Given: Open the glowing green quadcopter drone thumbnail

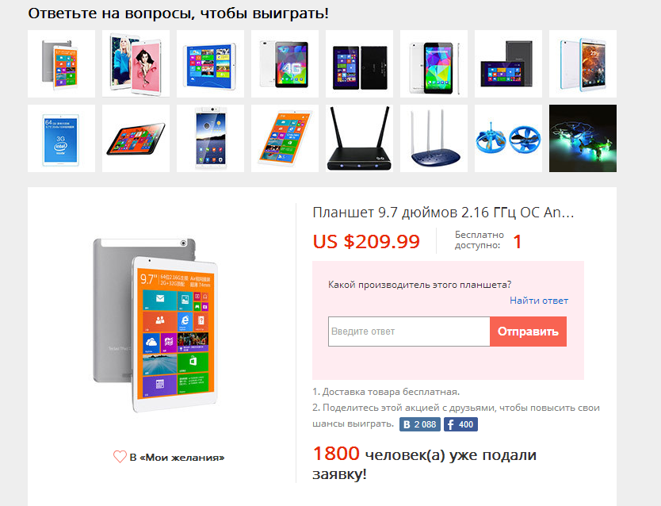Looking at the screenshot, I should (x=583, y=138).
